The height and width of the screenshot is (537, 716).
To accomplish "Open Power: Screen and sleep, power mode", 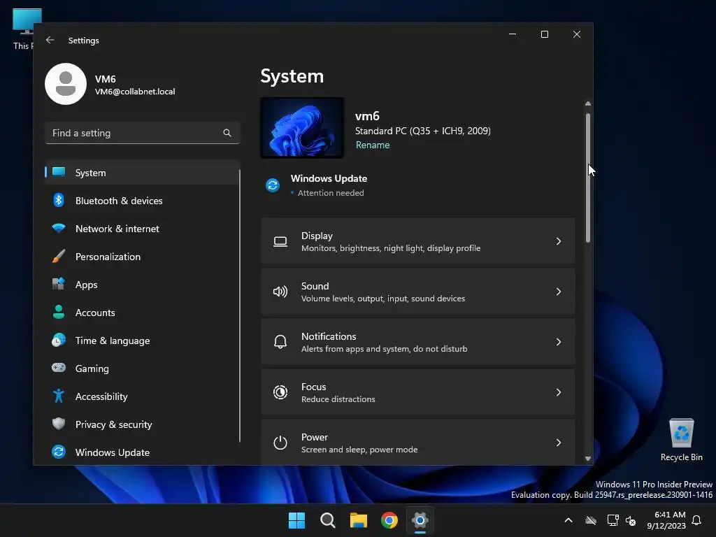I will coord(418,443).
